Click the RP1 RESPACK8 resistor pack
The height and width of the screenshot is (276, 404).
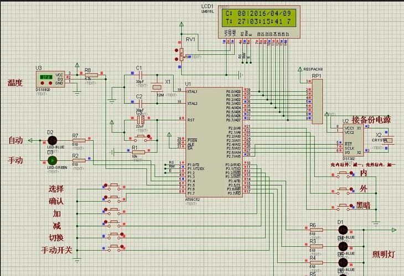[317, 102]
